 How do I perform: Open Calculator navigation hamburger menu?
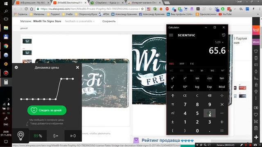tap(171, 35)
